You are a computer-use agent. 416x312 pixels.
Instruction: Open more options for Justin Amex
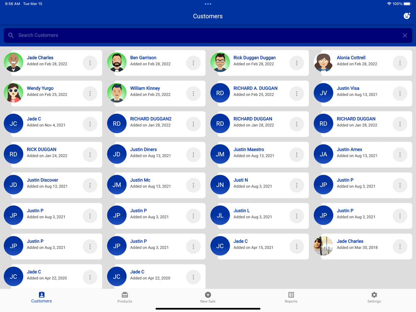[400, 155]
